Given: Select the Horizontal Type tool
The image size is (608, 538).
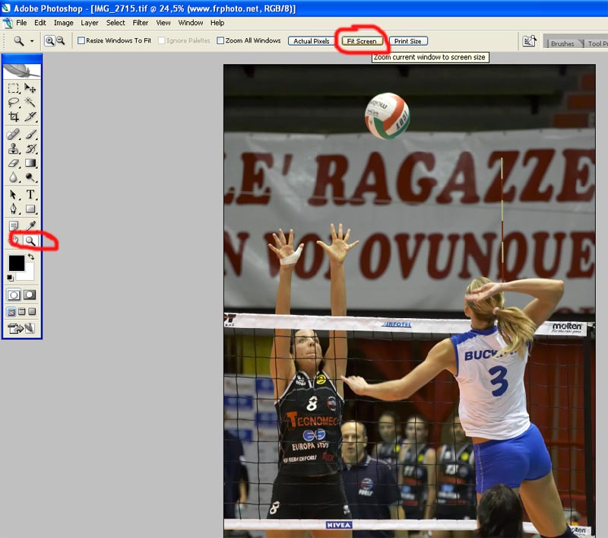Looking at the screenshot, I should 30,195.
